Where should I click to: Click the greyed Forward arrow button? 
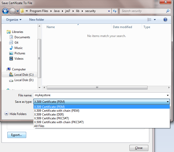(12, 11)
